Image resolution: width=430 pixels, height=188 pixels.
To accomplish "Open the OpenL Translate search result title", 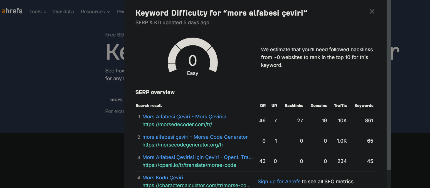I will [197, 157].
